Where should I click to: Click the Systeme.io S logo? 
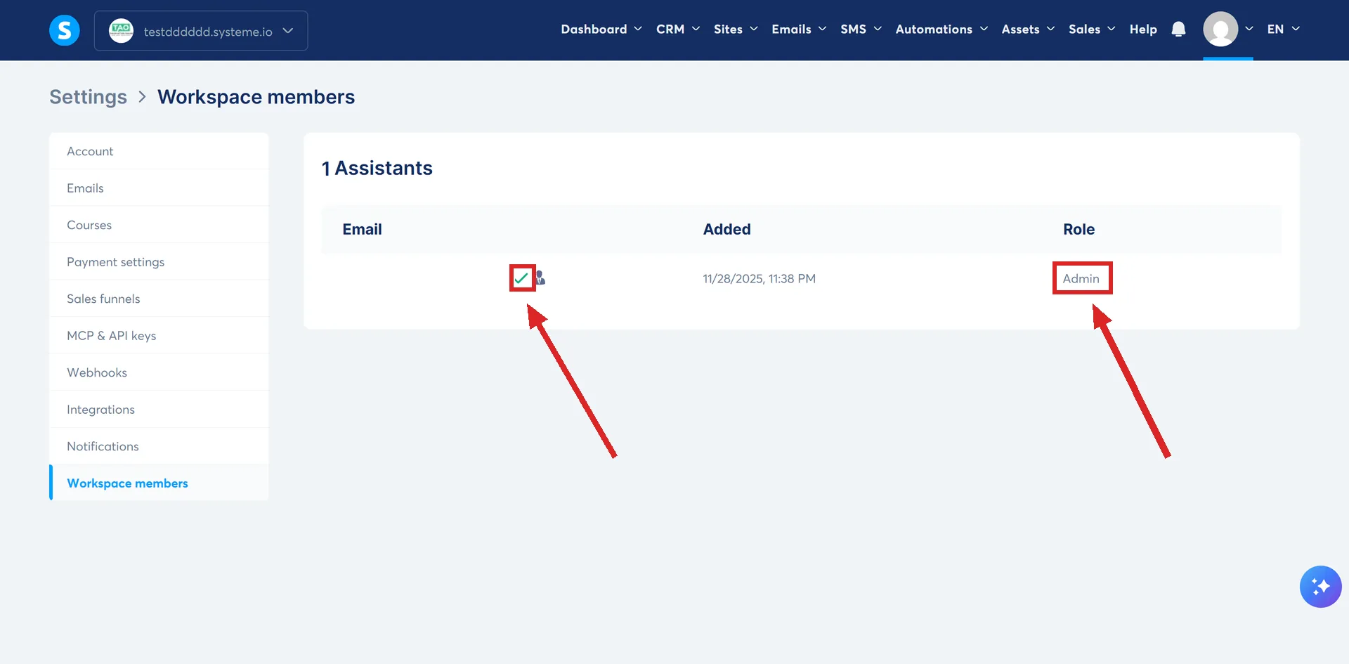[x=65, y=30]
